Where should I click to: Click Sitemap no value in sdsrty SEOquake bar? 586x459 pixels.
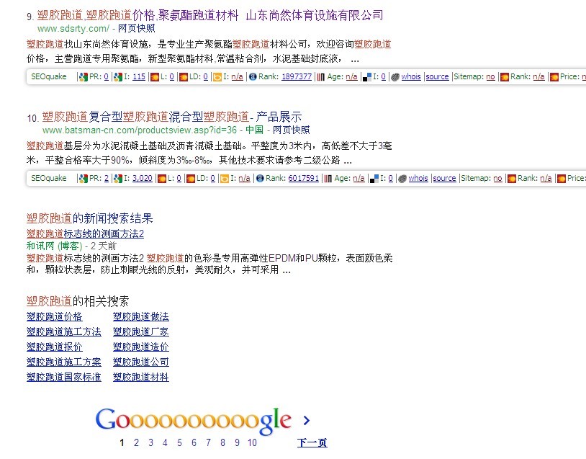point(490,76)
